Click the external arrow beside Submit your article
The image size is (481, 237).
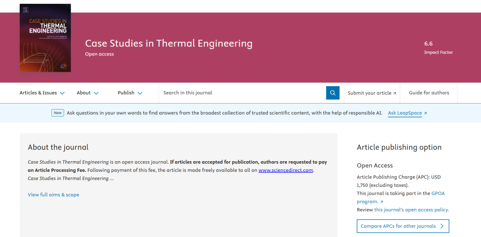[395, 93]
